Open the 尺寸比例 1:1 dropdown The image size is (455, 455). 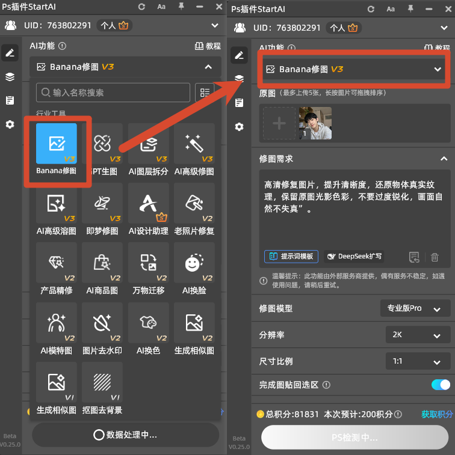(418, 361)
